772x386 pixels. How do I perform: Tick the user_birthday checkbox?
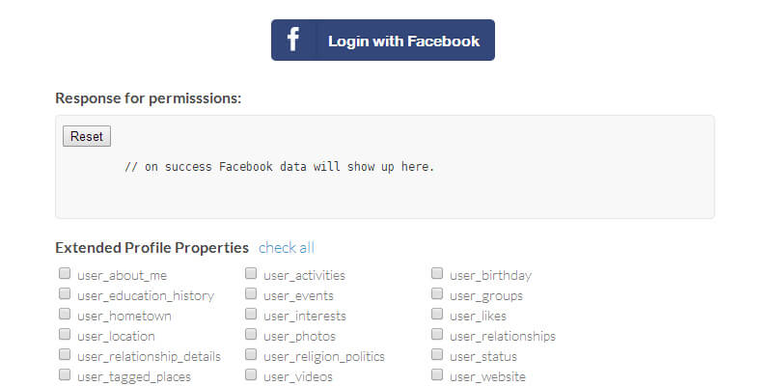pyautogui.click(x=437, y=274)
